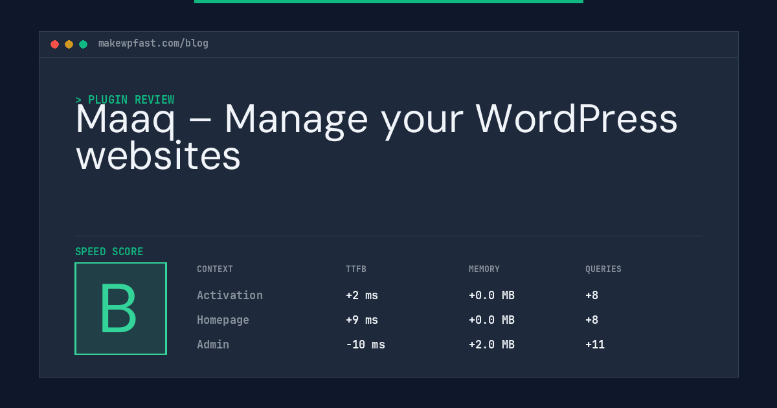Viewport: 777px width, 408px height.
Task: Click the Maaq – Manage your WordPress websites title
Action: pos(376,137)
